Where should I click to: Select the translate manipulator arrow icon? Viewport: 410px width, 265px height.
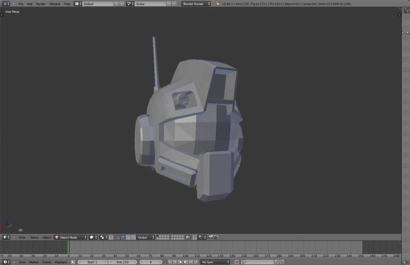point(123,237)
